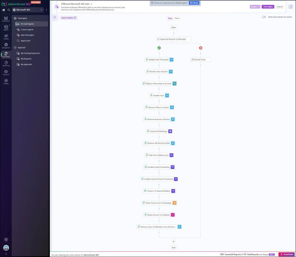The width and height of the screenshot is (296, 257).
Task: Select the Remove All Directory Role node
Action: (x=159, y=143)
